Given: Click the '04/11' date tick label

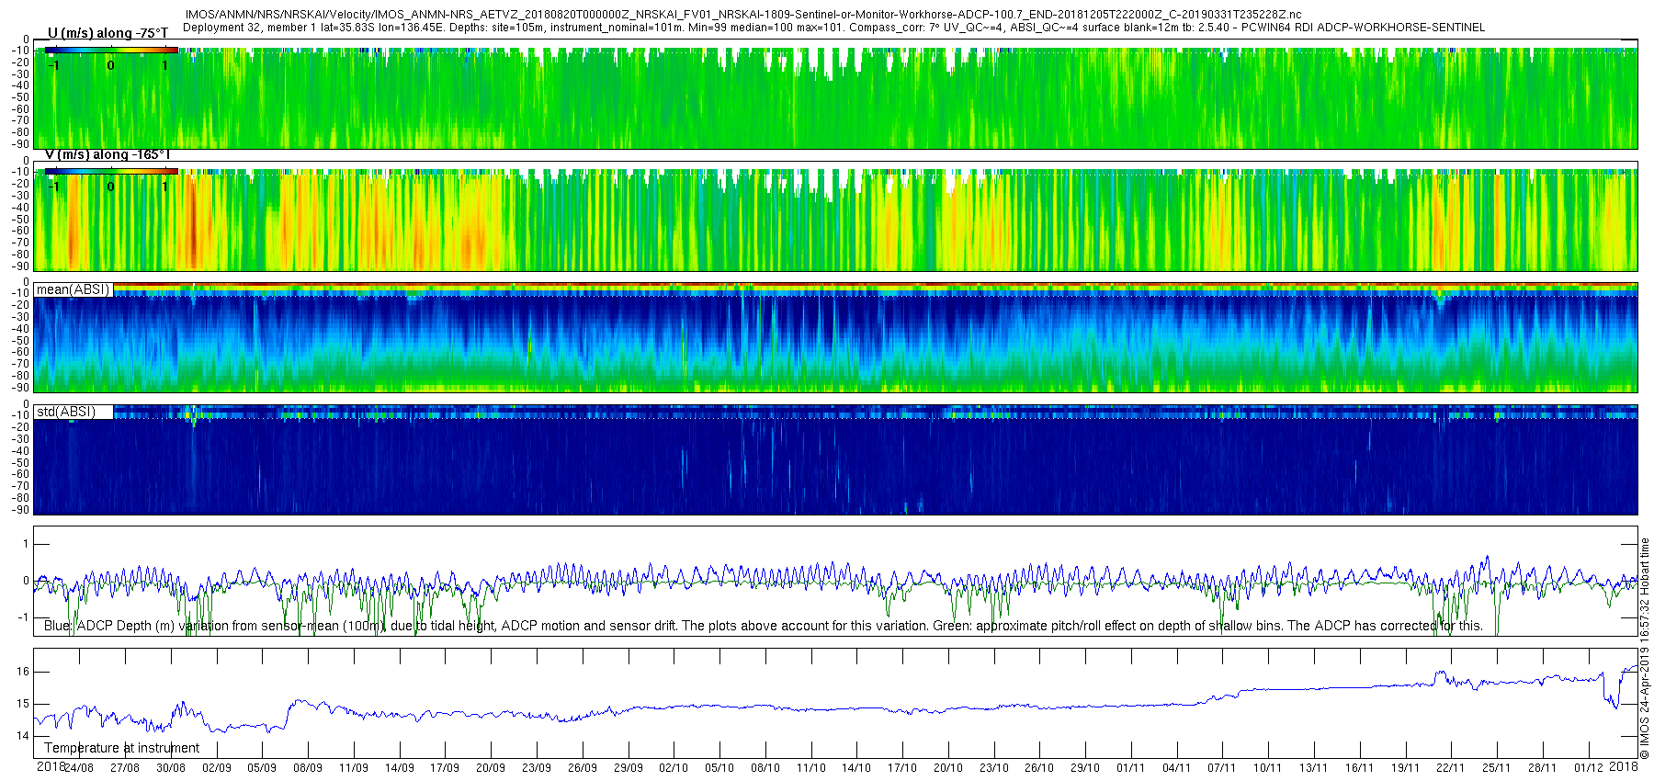Looking at the screenshot, I should (1177, 768).
